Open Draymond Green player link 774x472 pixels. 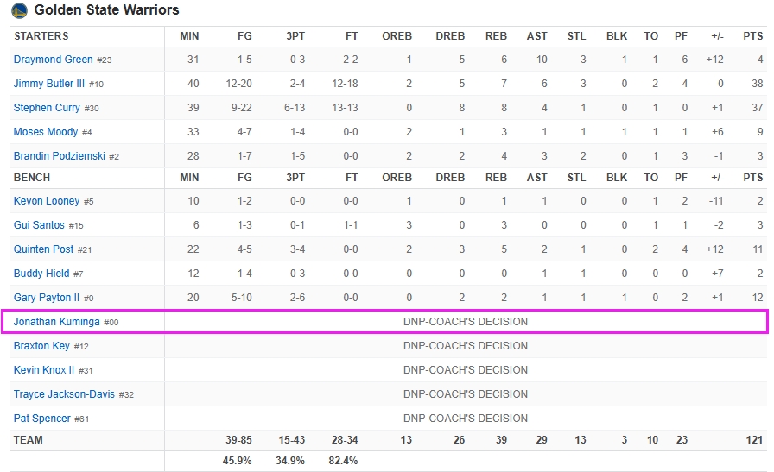point(53,60)
